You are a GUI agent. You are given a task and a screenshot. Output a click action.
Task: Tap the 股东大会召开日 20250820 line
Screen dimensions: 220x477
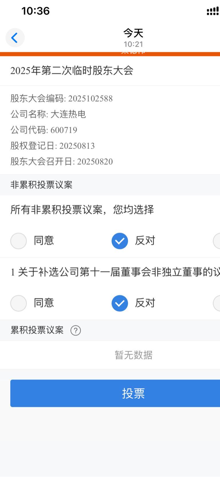(x=62, y=161)
